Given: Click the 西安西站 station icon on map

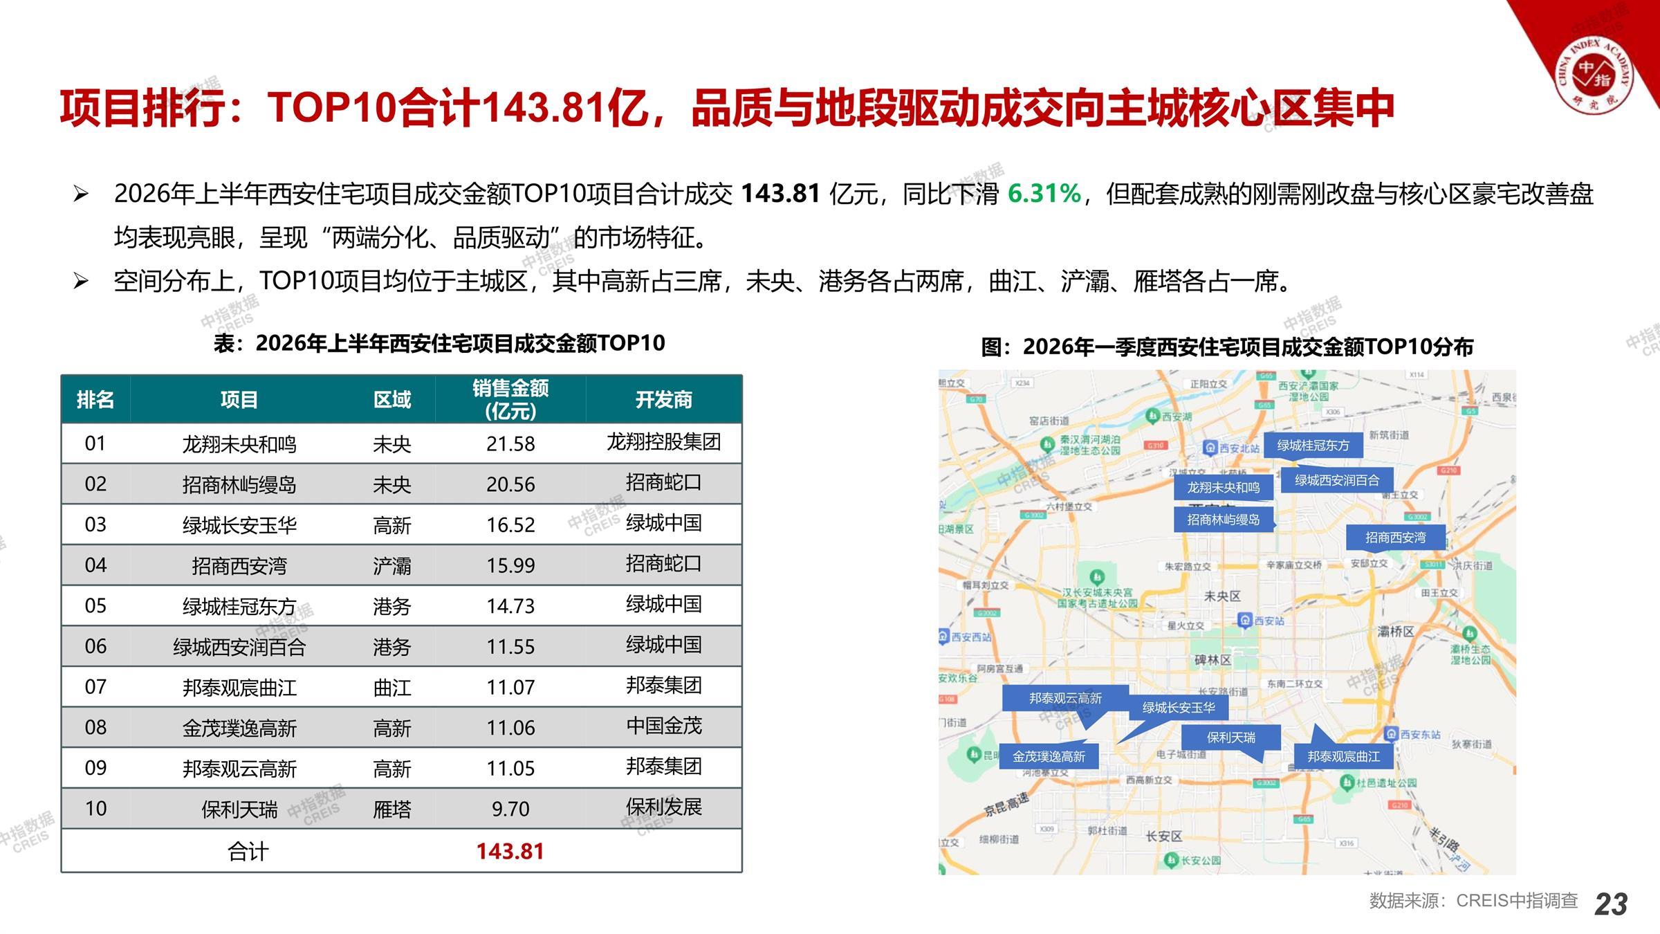Looking at the screenshot, I should pyautogui.click(x=944, y=637).
